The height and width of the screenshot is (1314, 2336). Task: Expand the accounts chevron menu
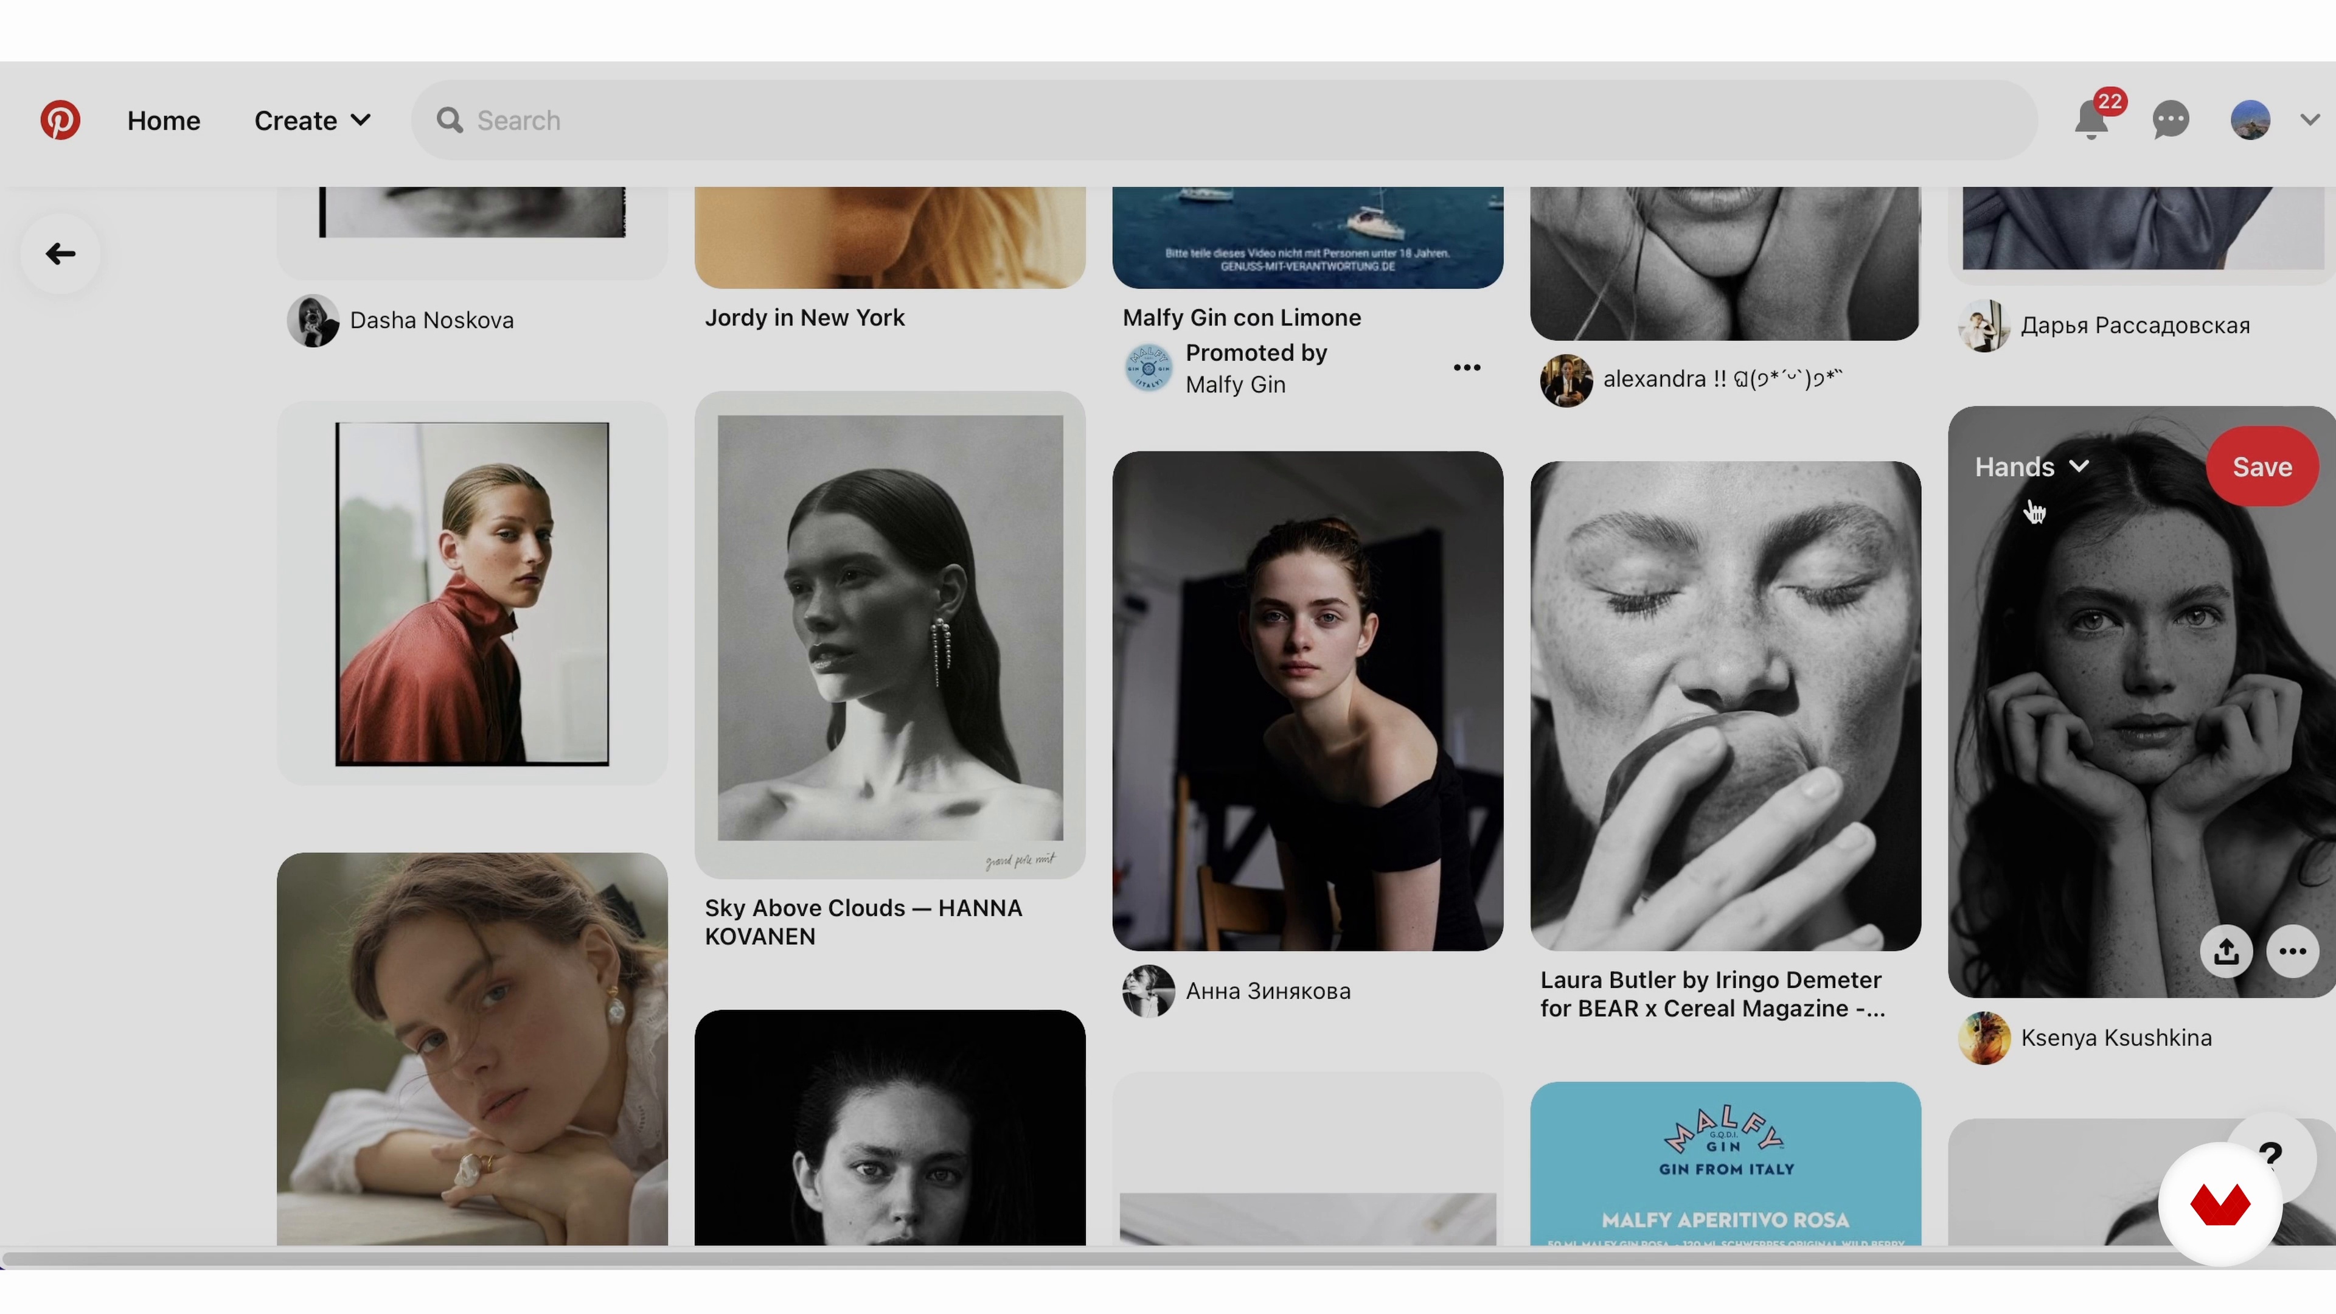tap(2309, 120)
